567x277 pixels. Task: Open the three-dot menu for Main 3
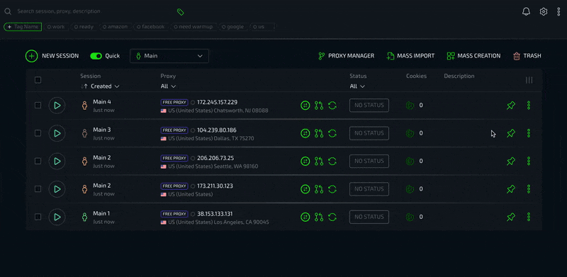pos(529,133)
